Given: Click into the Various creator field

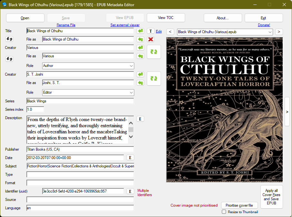Looking at the screenshot, I should click(80, 48).
